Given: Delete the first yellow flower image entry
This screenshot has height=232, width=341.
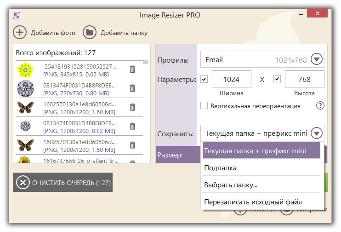Looking at the screenshot, I should 132,70.
